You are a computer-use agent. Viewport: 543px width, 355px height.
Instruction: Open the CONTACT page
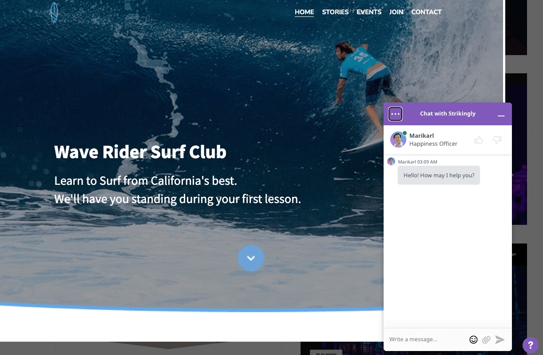pyautogui.click(x=426, y=12)
